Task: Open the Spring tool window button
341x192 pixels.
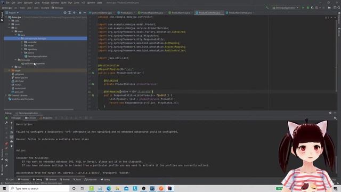Action: pyautogui.click(x=105, y=180)
